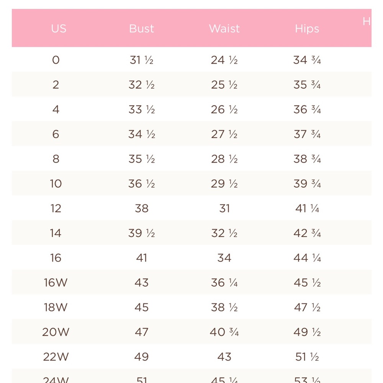Viewport: 383px width, 383px height.
Task: Click waist value 40 ¾ in 20W row
Action: (224, 332)
